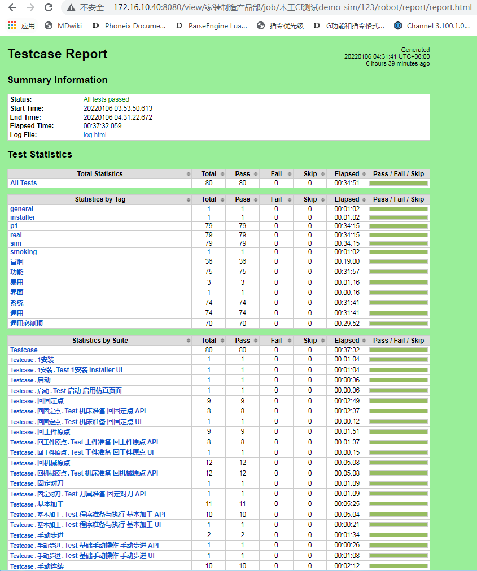Click the All Tests pass/fail progress bar
This screenshot has width=477, height=571.
coord(398,183)
